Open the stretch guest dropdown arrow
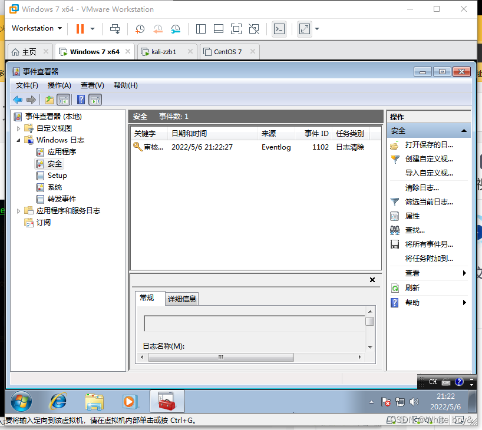Screen dimensions: 482x430 coord(317,29)
